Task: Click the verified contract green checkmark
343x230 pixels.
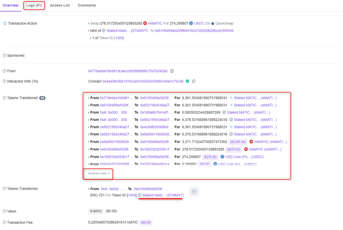Action: (x=187, y=81)
